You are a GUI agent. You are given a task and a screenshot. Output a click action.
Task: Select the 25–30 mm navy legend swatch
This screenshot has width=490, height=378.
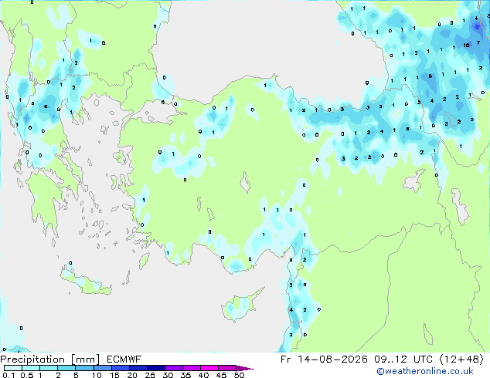tap(156, 368)
